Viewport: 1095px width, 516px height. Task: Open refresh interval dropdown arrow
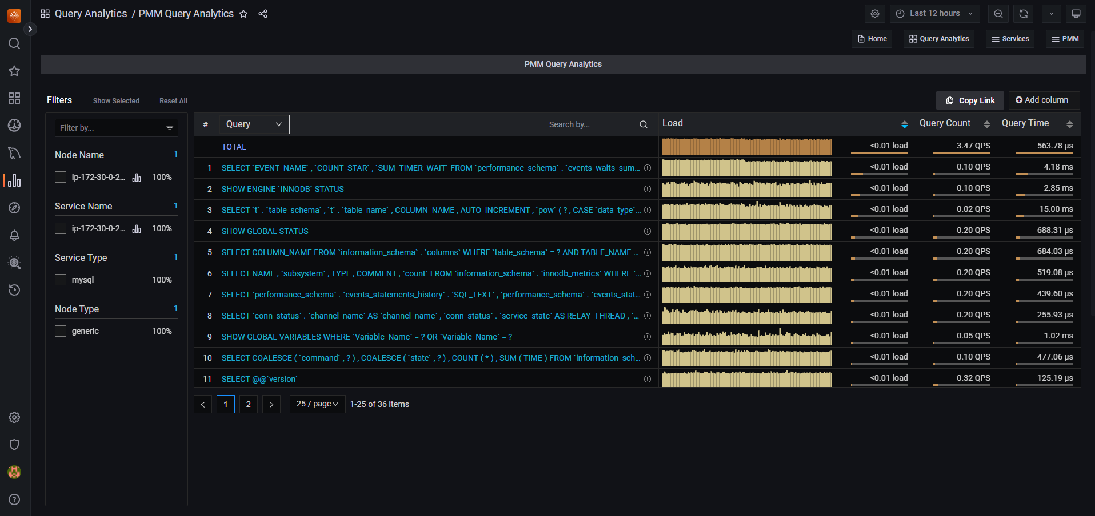(x=1052, y=14)
